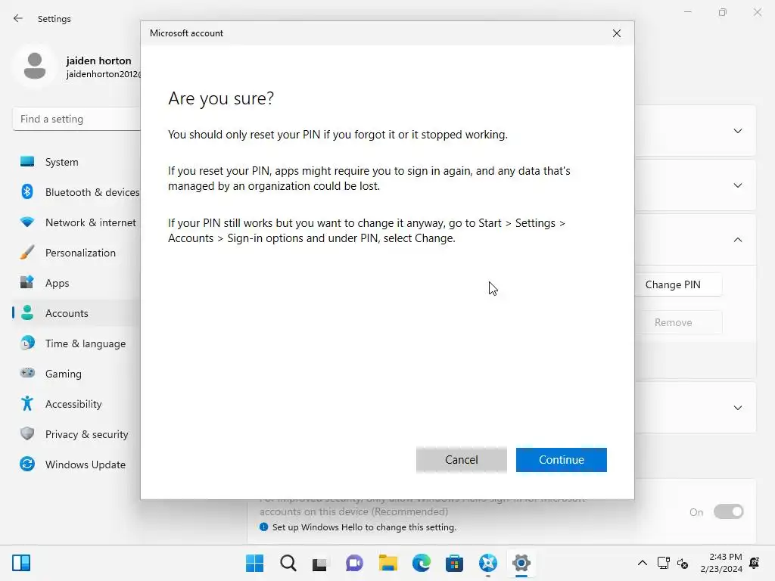The width and height of the screenshot is (775, 581).
Task: Select Accounts in the sidebar
Action: (76, 313)
